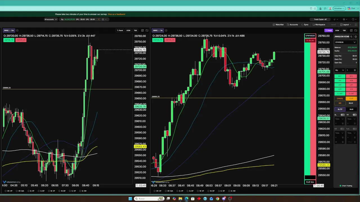Switch to the SL/TP tab

point(340,109)
